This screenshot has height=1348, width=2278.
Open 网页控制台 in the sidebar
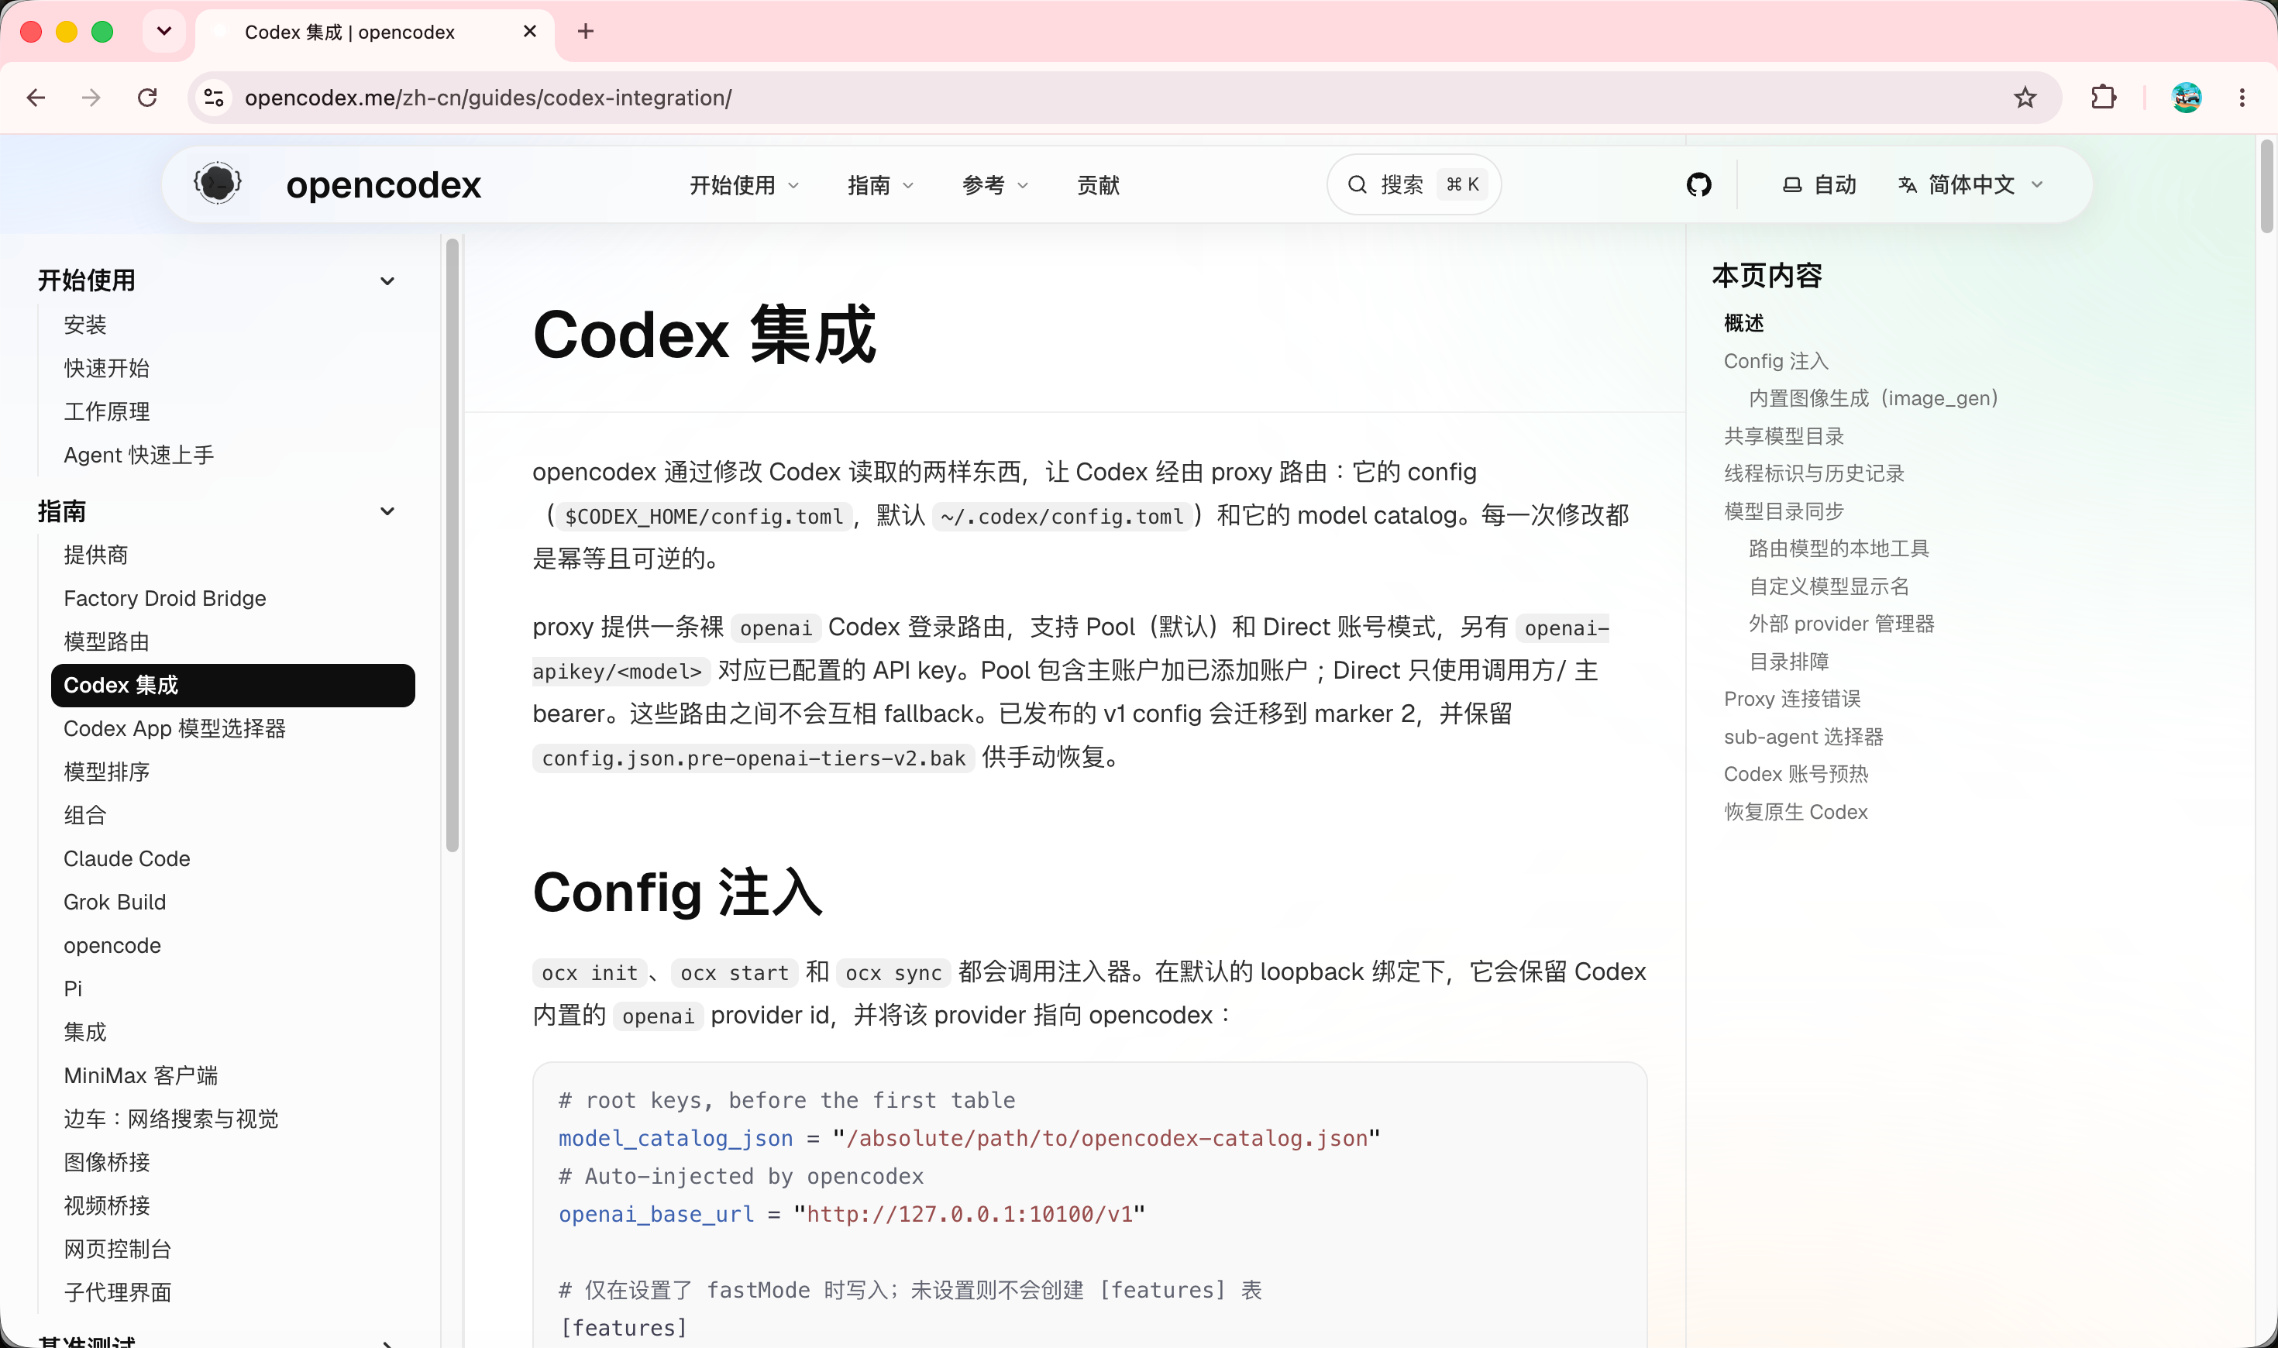(x=117, y=1250)
